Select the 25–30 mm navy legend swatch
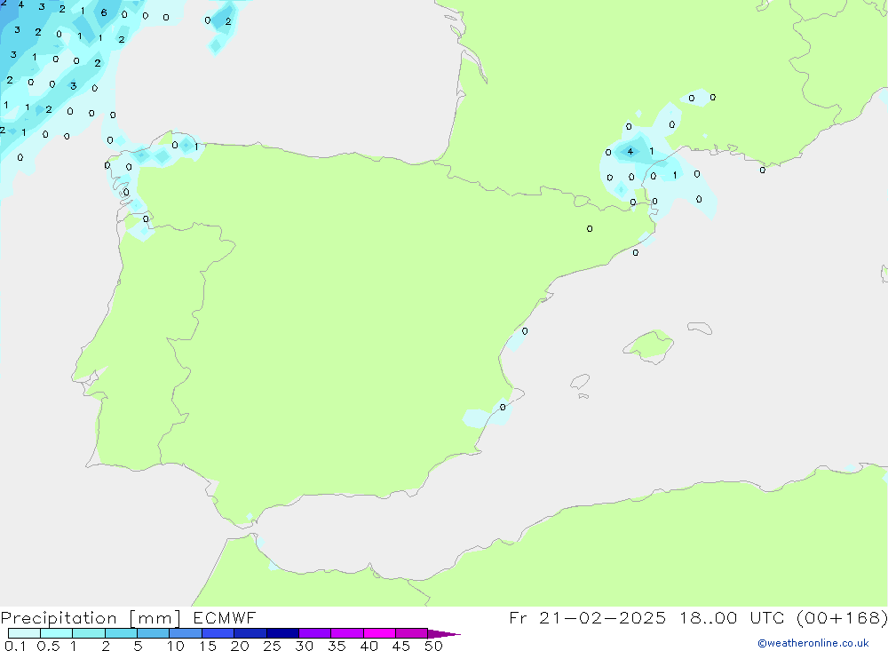The image size is (888, 651). click(282, 633)
